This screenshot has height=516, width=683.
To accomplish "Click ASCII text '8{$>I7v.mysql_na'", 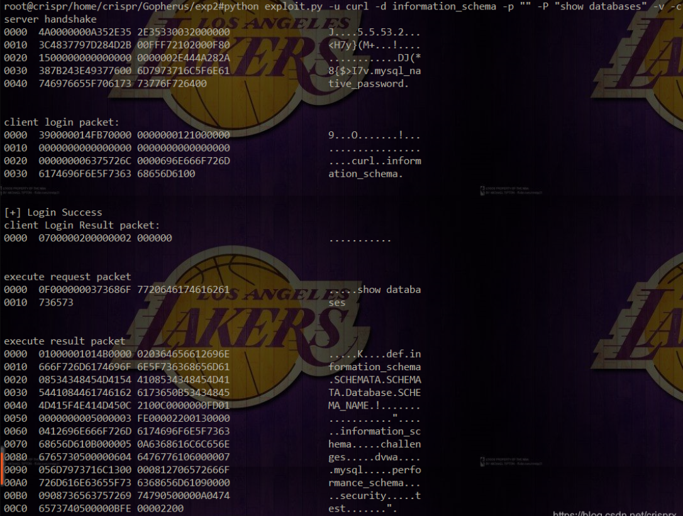I will click(375, 71).
